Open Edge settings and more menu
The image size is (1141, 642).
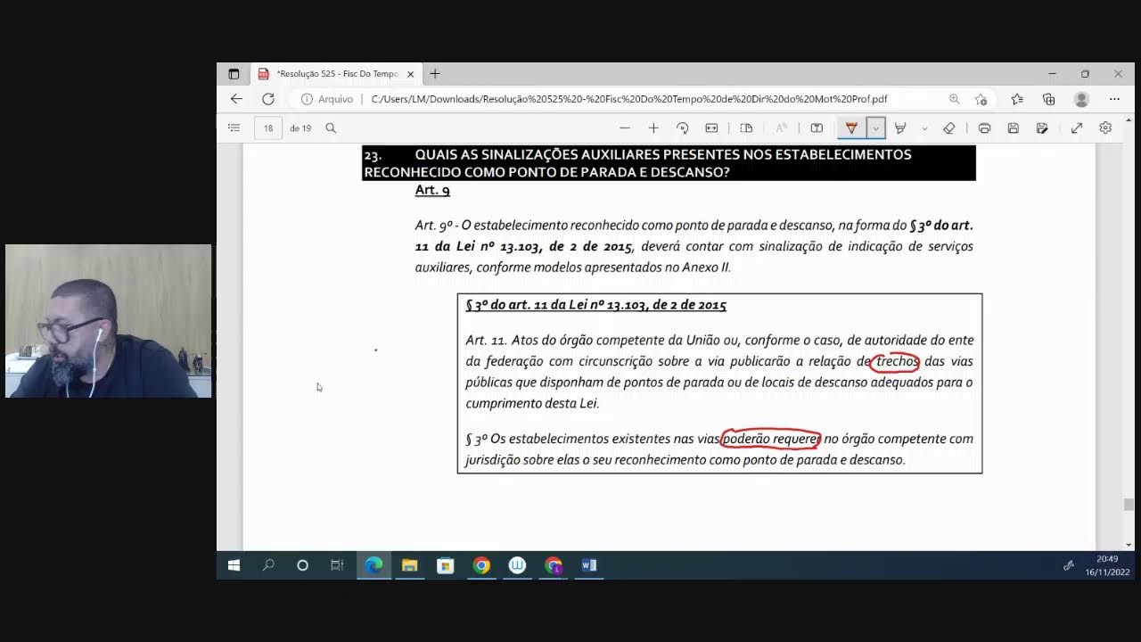point(1114,99)
